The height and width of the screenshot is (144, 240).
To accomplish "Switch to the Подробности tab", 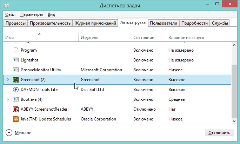I will (194, 23).
